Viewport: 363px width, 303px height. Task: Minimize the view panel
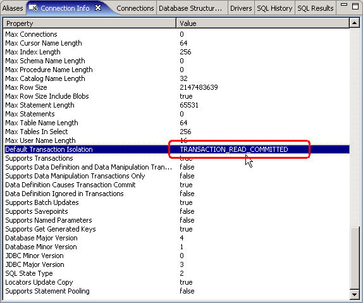tap(344, 5)
